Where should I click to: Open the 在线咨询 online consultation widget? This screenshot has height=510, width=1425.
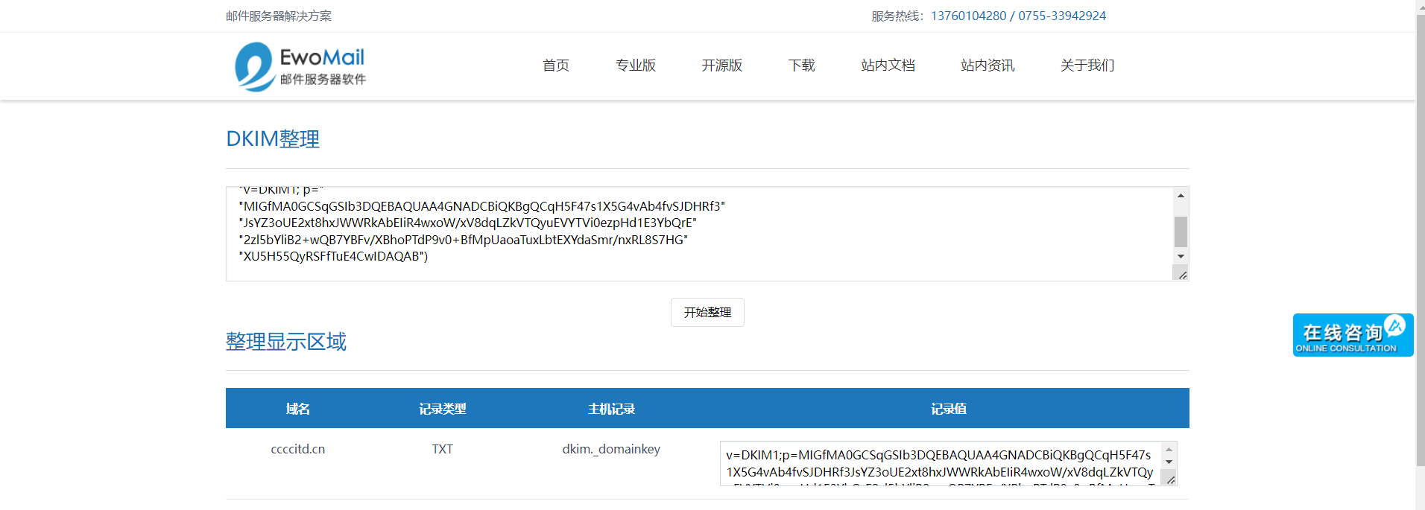1353,335
